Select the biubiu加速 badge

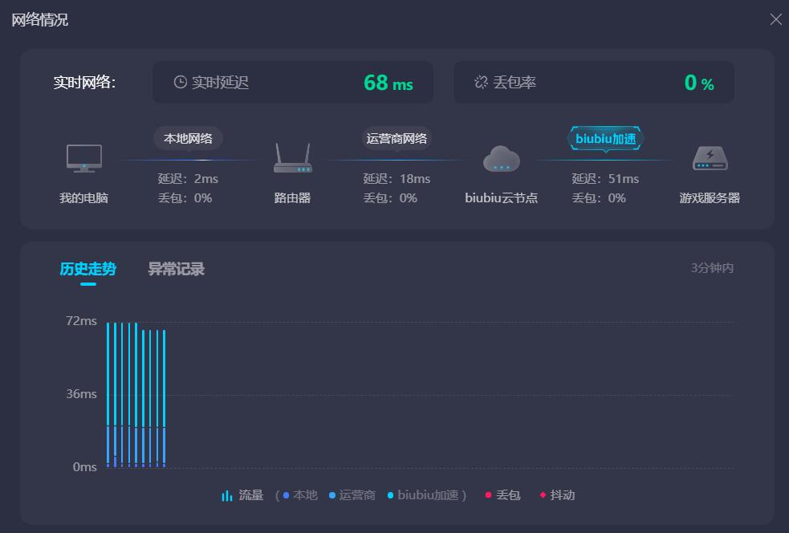[x=605, y=138]
